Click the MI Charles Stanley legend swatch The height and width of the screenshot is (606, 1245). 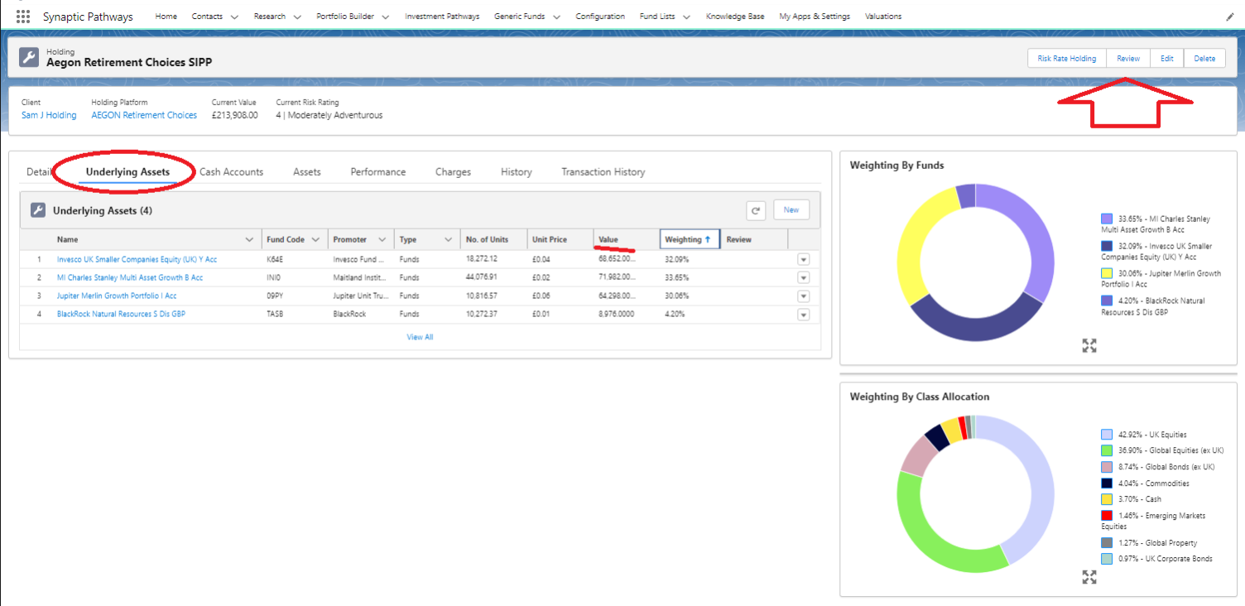tap(1107, 219)
